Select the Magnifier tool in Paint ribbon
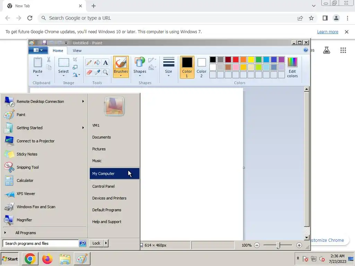 pyautogui.click(x=105, y=72)
